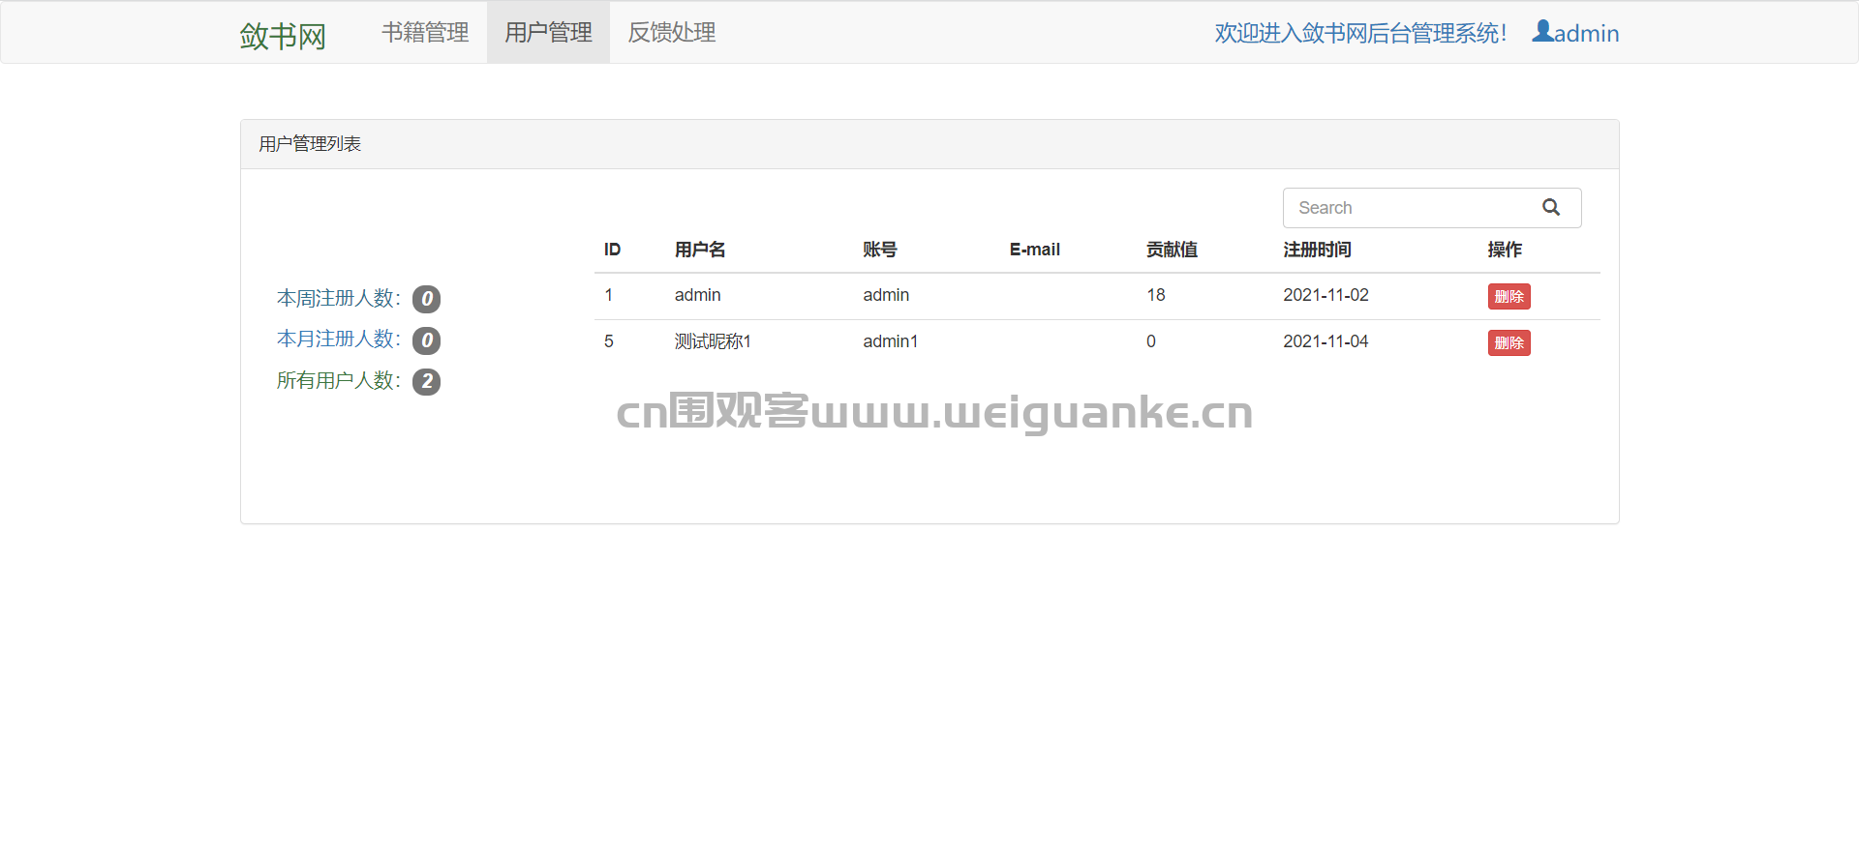Click the badge showing 2 total users
The height and width of the screenshot is (856, 1859).
coord(426,382)
